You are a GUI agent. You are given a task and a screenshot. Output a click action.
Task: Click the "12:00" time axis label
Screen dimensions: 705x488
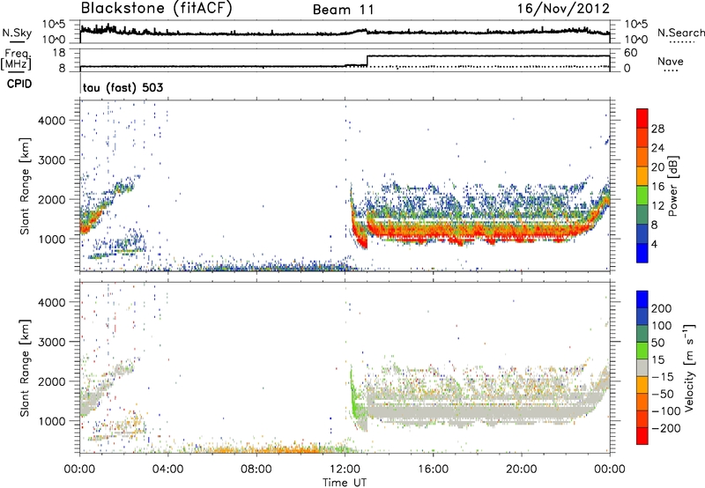(345, 470)
